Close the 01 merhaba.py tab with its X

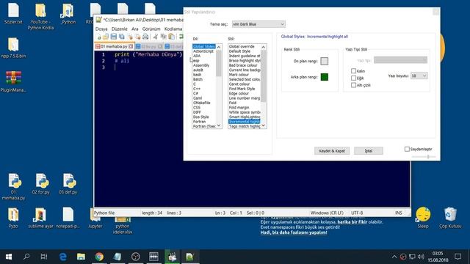coord(131,46)
